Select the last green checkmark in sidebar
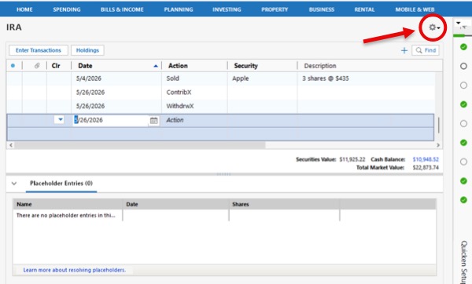The height and width of the screenshot is (284, 472). 463,200
